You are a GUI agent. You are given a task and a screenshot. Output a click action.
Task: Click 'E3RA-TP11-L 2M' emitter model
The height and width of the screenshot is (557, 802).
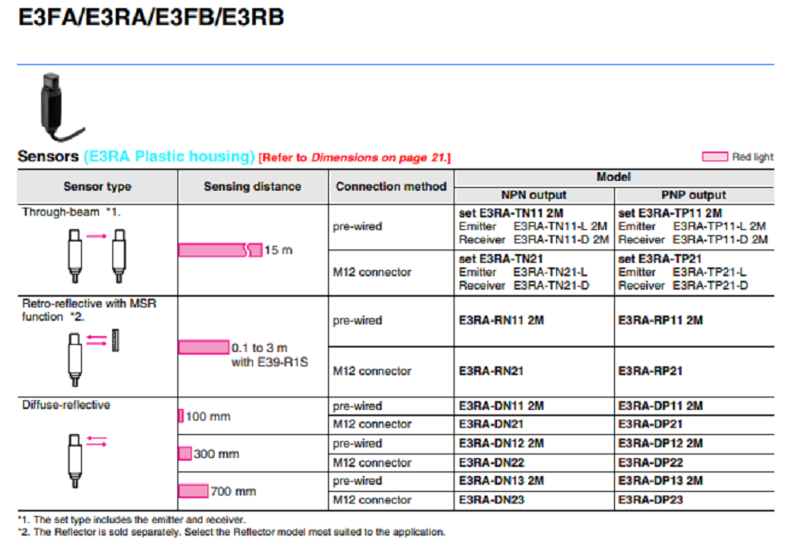point(719,226)
